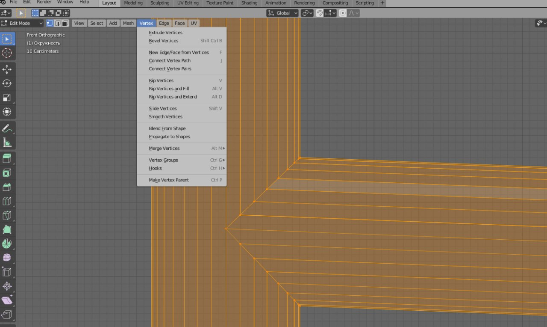Open the Edit Mode dropdown
This screenshot has width=547, height=327.
(x=22, y=23)
